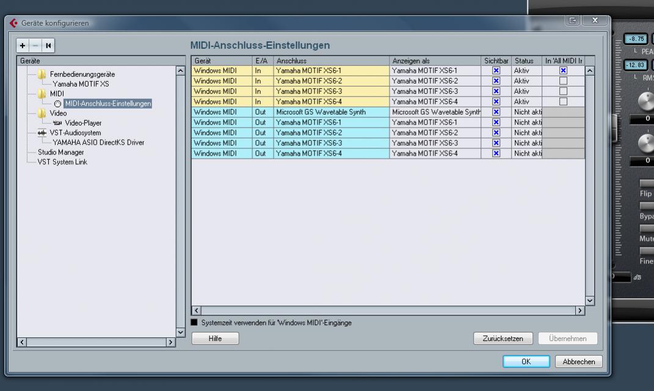
Task: Click MIDI table scroll right arrow
Action: 580,310
